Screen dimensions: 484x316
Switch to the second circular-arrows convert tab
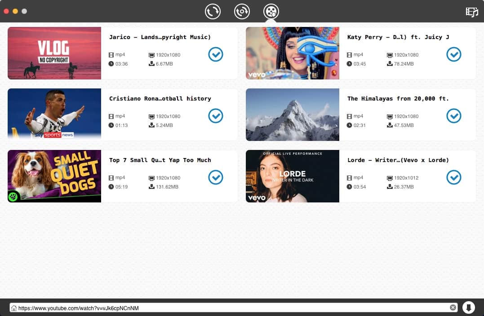pos(242,11)
